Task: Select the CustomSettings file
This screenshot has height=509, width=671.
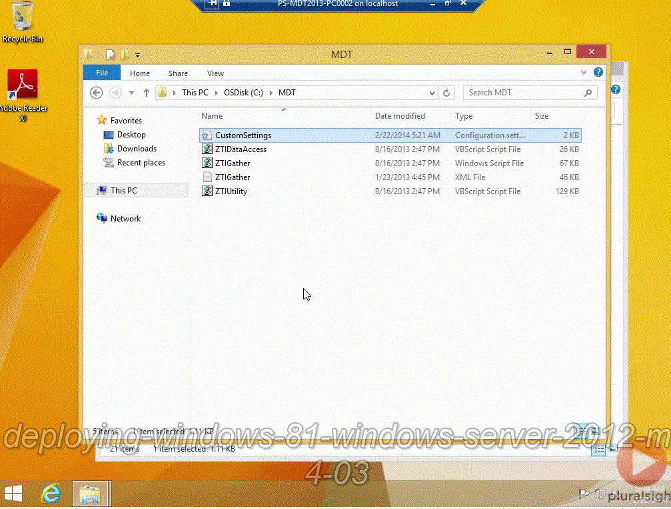Action: coord(390,135)
